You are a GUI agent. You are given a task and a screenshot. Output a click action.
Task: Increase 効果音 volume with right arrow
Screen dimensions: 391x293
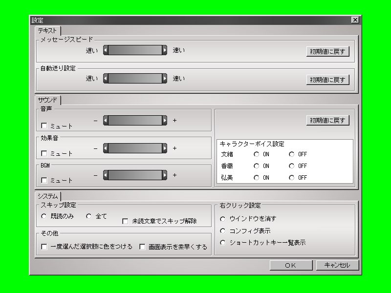coord(165,148)
